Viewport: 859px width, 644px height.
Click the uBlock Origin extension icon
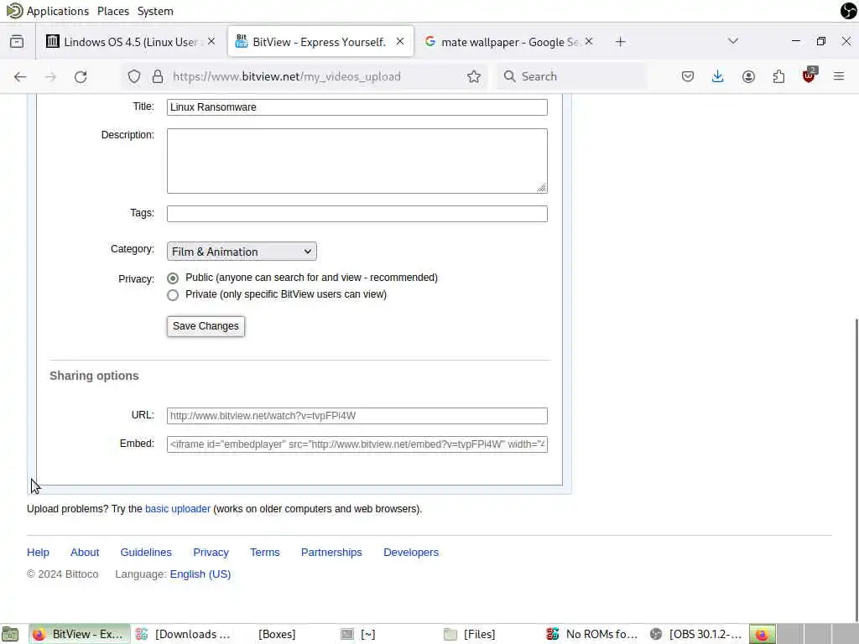coord(810,75)
